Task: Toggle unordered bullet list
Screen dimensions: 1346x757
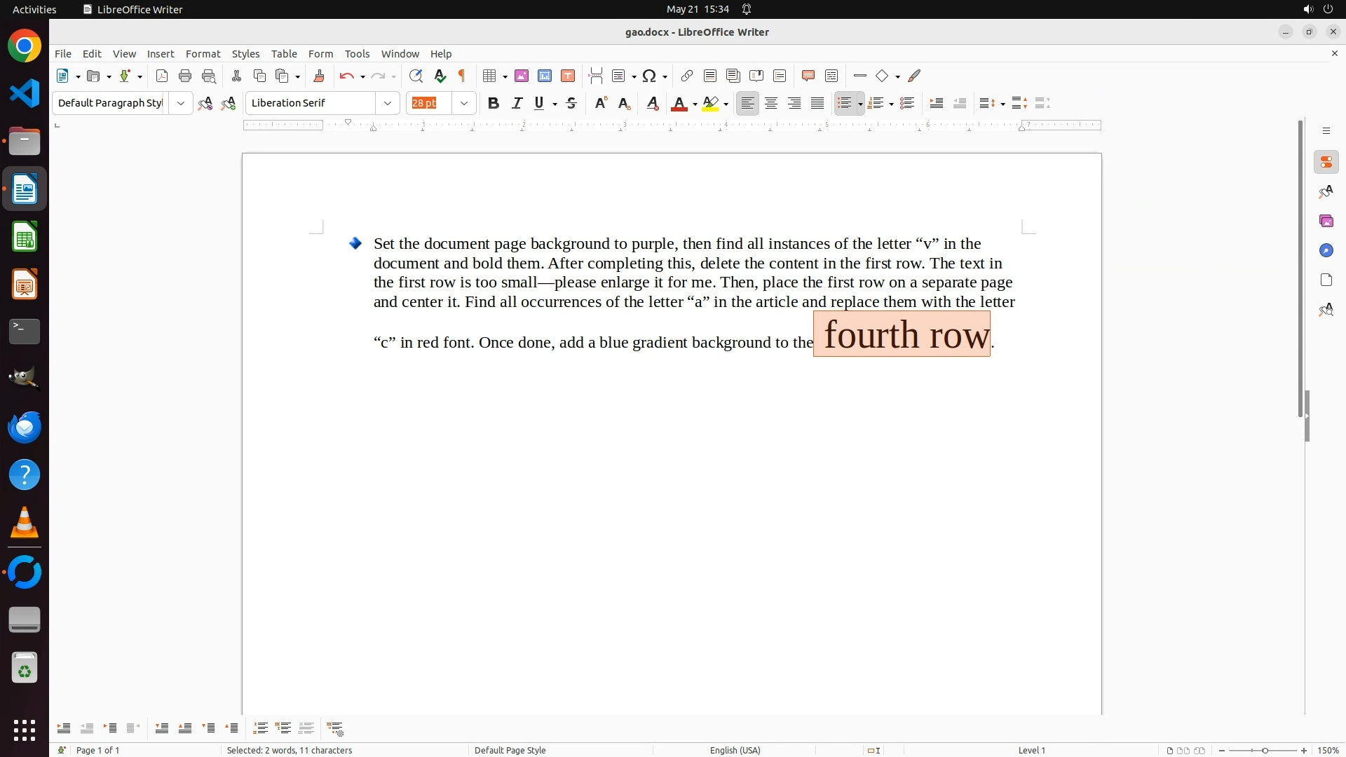Action: 845,103
